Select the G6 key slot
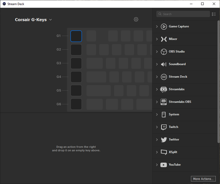 (x=76, y=104)
